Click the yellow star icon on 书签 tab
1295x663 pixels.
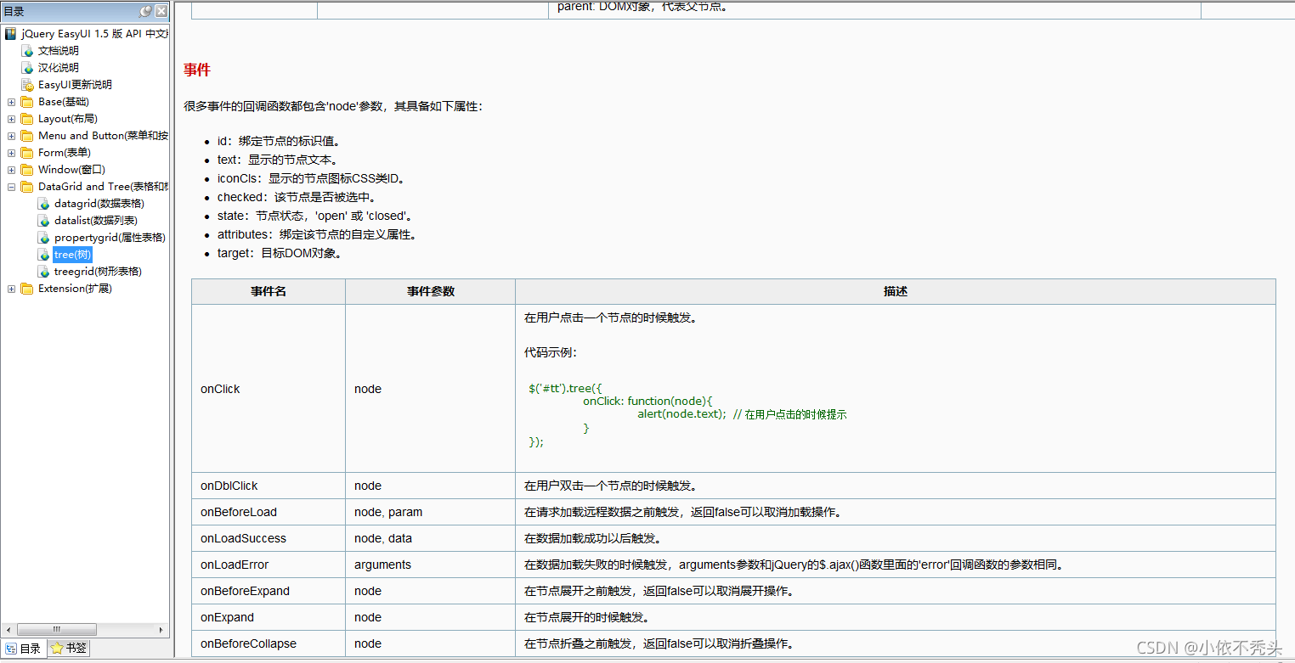click(59, 648)
